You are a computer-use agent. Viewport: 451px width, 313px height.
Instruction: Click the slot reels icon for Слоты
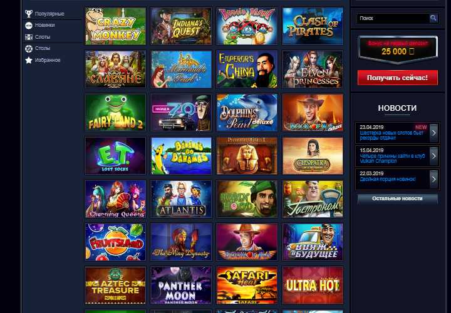click(28, 37)
